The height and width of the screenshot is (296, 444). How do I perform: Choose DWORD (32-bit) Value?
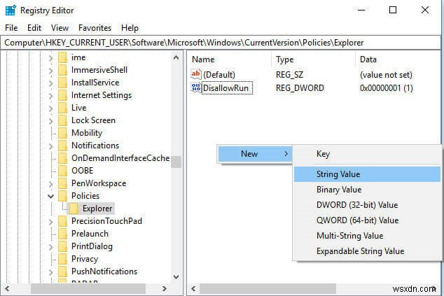(367, 204)
